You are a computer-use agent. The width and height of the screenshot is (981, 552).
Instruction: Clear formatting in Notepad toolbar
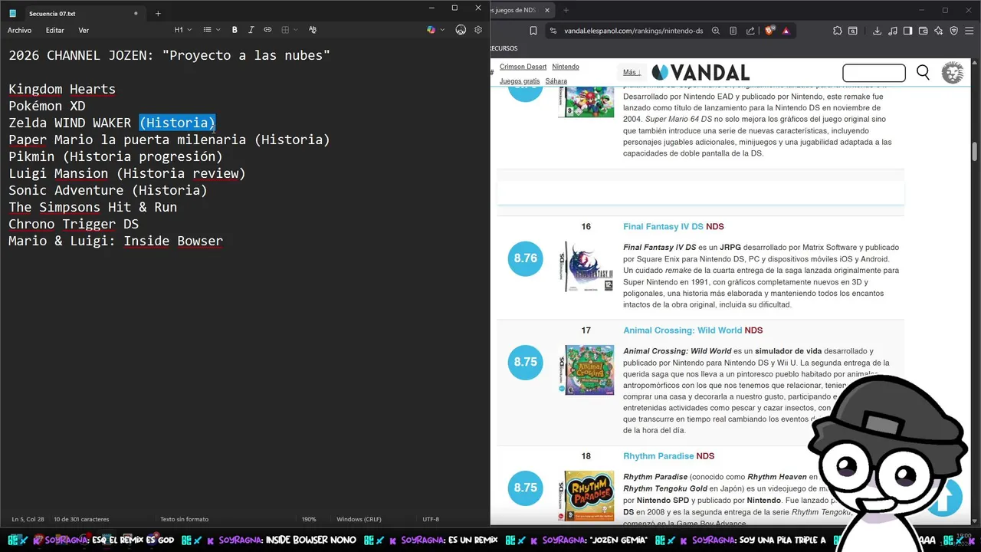[313, 30]
